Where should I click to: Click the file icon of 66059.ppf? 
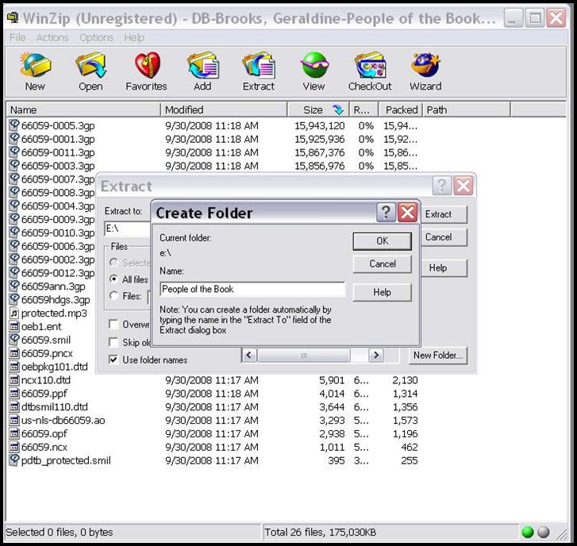pos(14,394)
